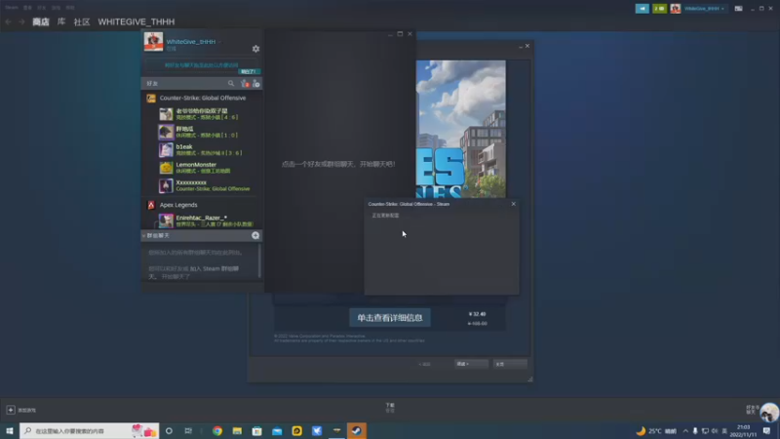
Task: Open the blue bird app in taskbar
Action: (x=317, y=431)
